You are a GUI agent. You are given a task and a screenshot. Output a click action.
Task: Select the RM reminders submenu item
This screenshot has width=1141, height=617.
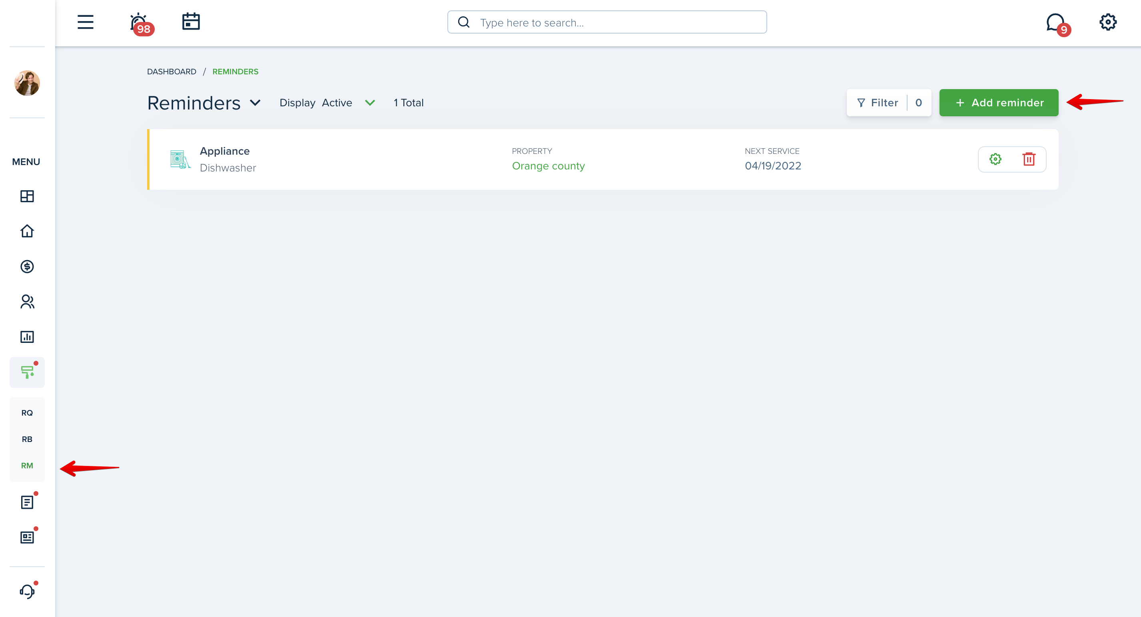(x=27, y=466)
